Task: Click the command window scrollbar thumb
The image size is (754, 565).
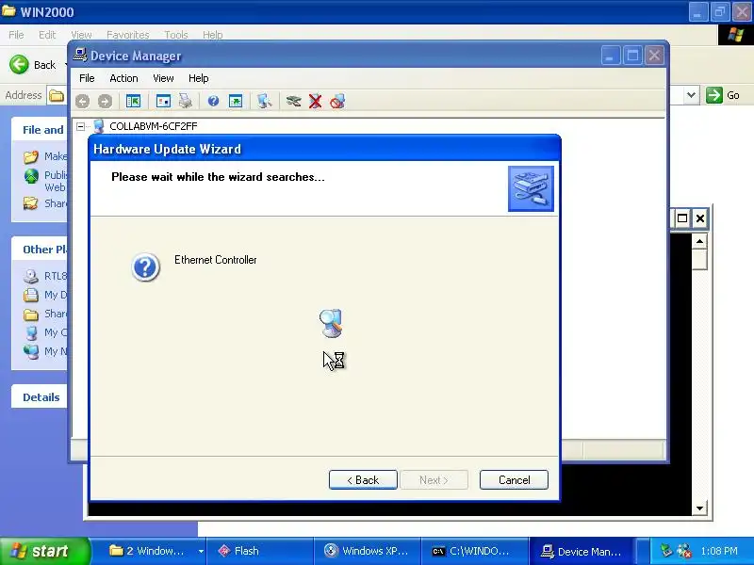Action: 699,260
